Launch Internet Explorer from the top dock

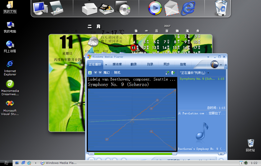click(x=188, y=8)
